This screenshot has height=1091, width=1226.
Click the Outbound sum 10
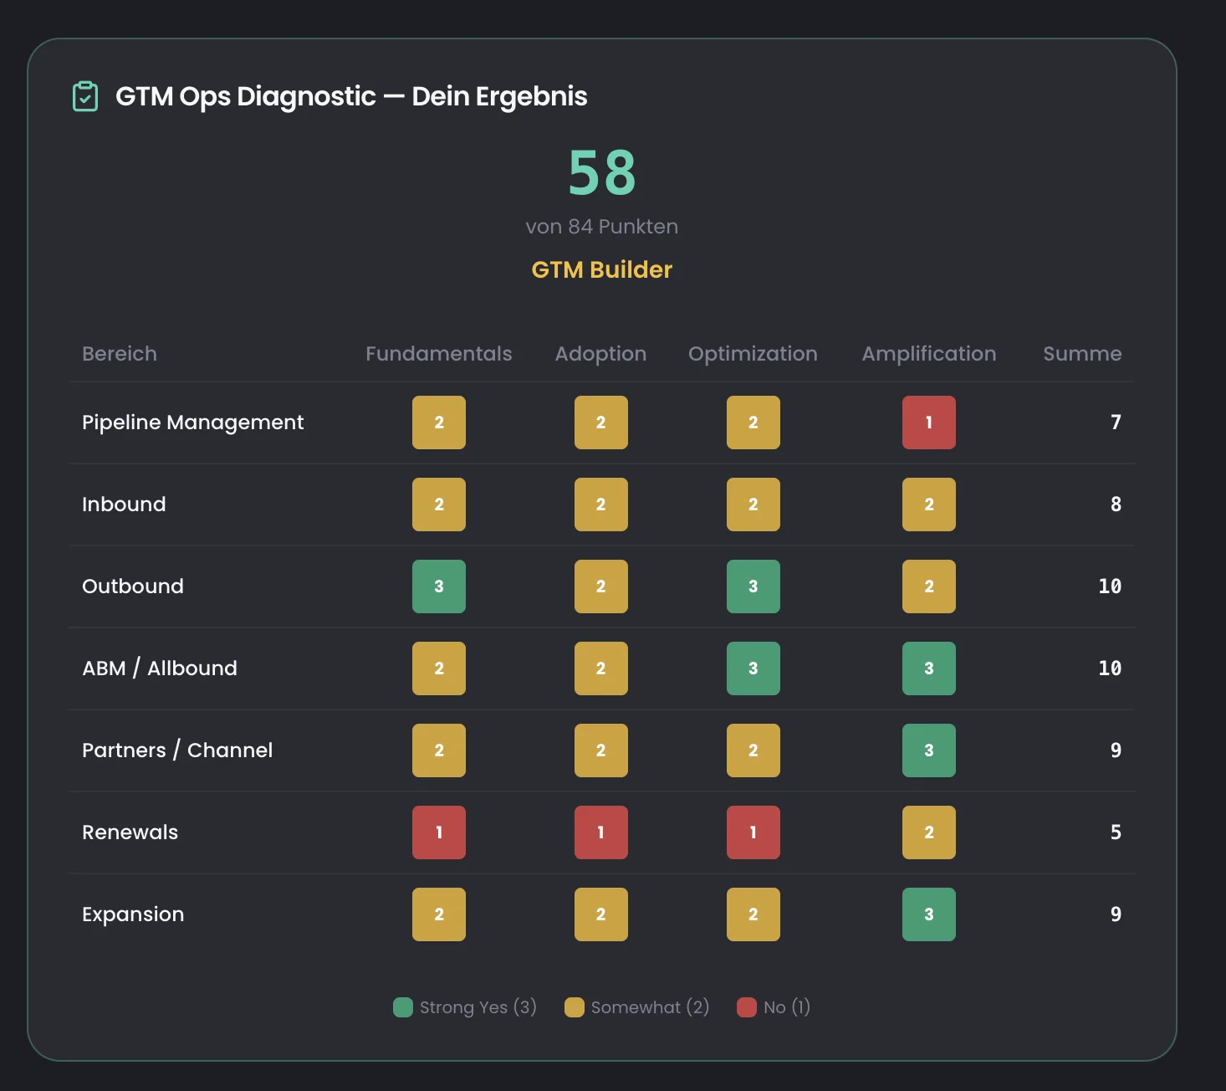click(1110, 586)
